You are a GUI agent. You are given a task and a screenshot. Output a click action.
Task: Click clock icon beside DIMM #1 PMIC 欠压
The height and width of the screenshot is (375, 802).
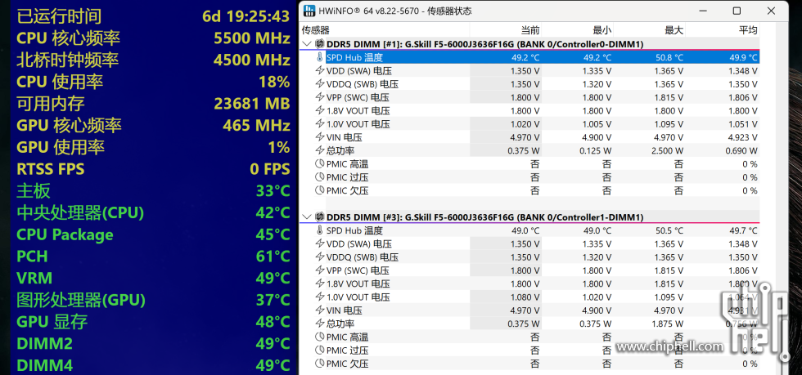320,190
